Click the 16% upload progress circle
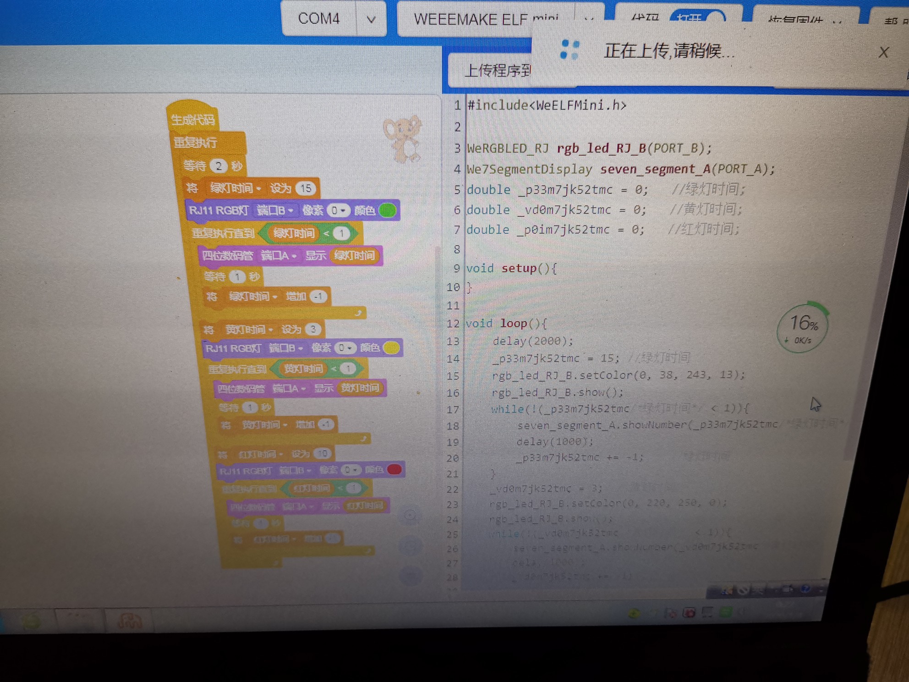 coord(803,328)
